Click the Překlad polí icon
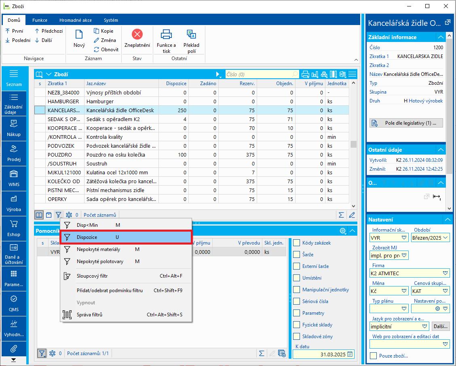The width and height of the screenshot is (456, 366). (191, 34)
